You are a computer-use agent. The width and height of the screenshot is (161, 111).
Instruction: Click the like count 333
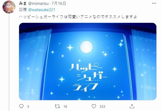pyautogui.click(x=102, y=107)
